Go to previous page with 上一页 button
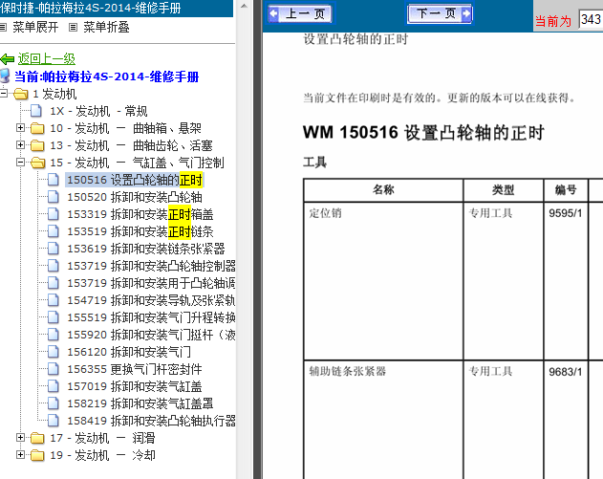Image resolution: width=603 pixels, height=479 pixels. [x=301, y=13]
